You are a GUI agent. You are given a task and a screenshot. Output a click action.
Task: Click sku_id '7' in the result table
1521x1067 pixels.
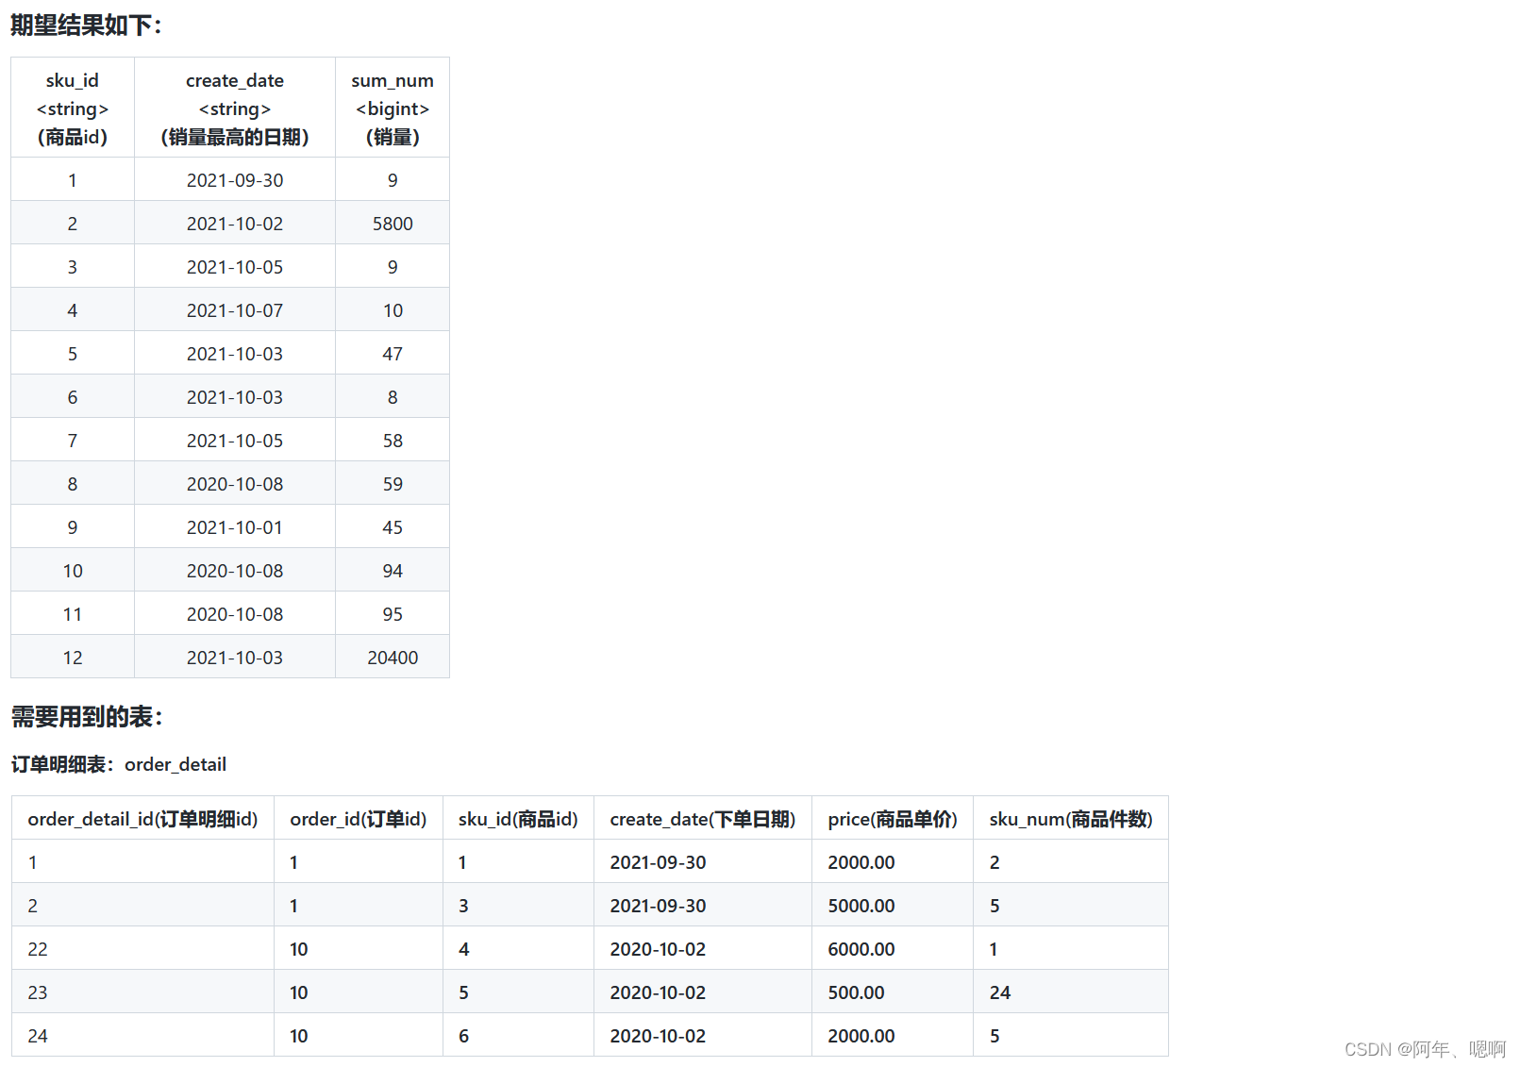73,441
